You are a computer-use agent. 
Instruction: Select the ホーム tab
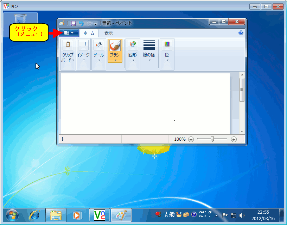pos(89,33)
